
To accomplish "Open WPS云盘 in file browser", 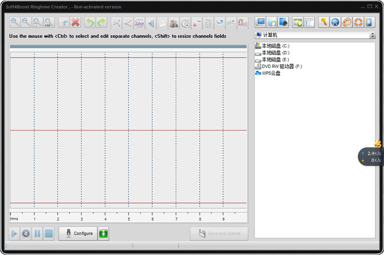I will (x=268, y=73).
